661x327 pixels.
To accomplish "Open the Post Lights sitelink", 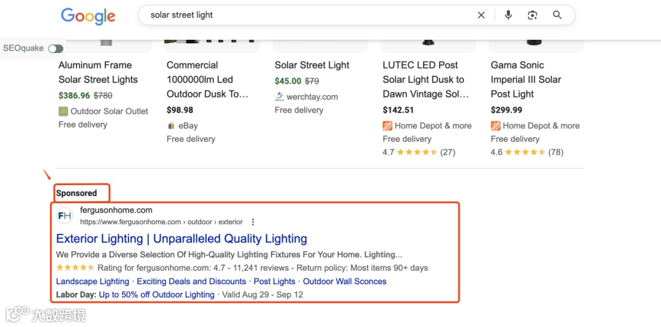I will [x=274, y=282].
